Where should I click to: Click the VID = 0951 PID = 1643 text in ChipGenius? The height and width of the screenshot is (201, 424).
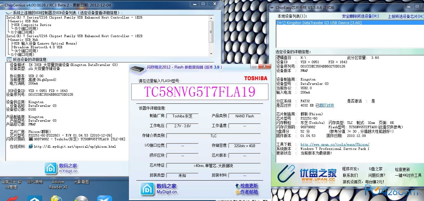(x=48, y=91)
